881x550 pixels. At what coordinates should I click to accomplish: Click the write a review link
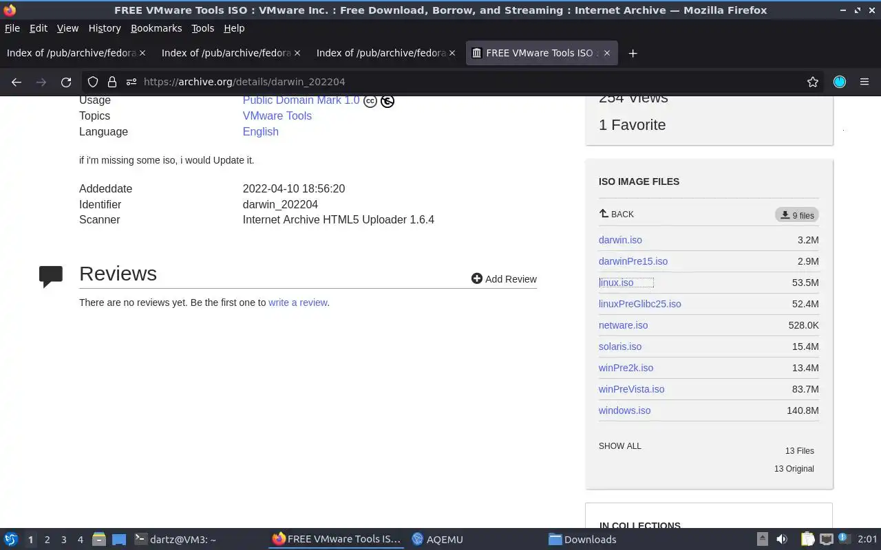(297, 302)
